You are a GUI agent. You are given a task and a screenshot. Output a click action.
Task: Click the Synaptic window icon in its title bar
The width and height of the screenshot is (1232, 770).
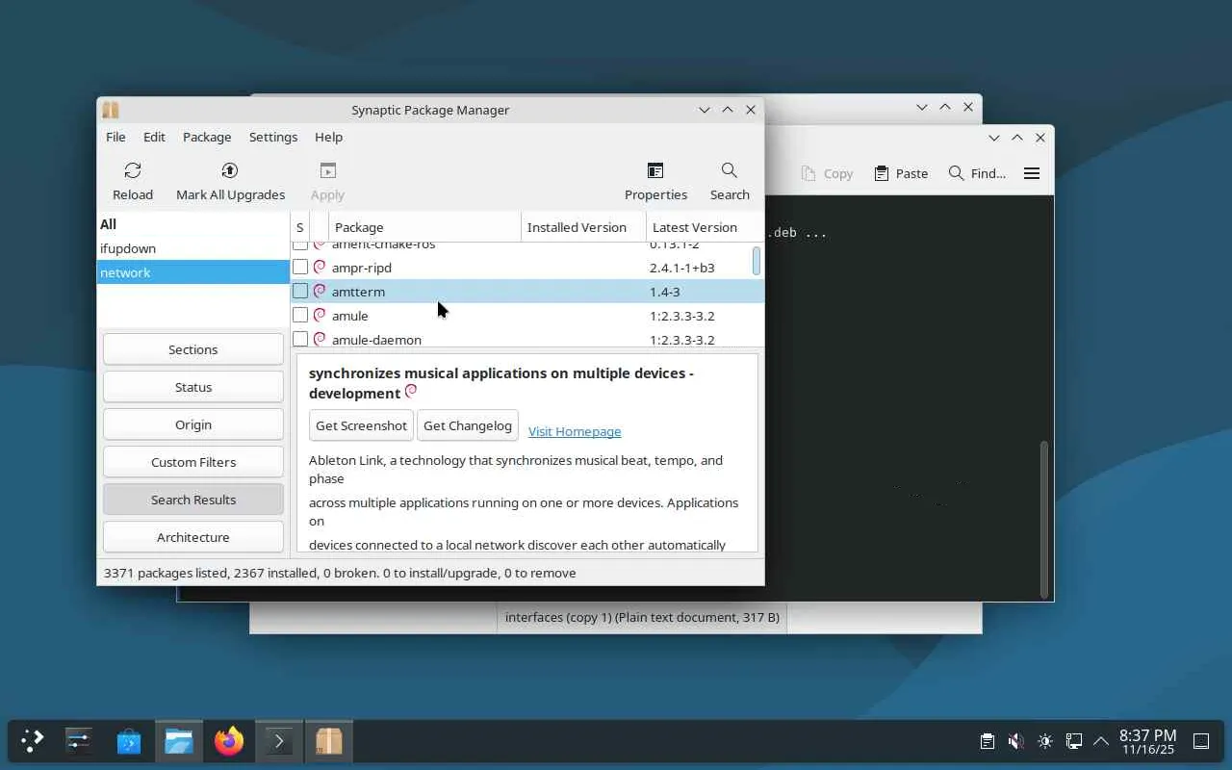click(111, 110)
